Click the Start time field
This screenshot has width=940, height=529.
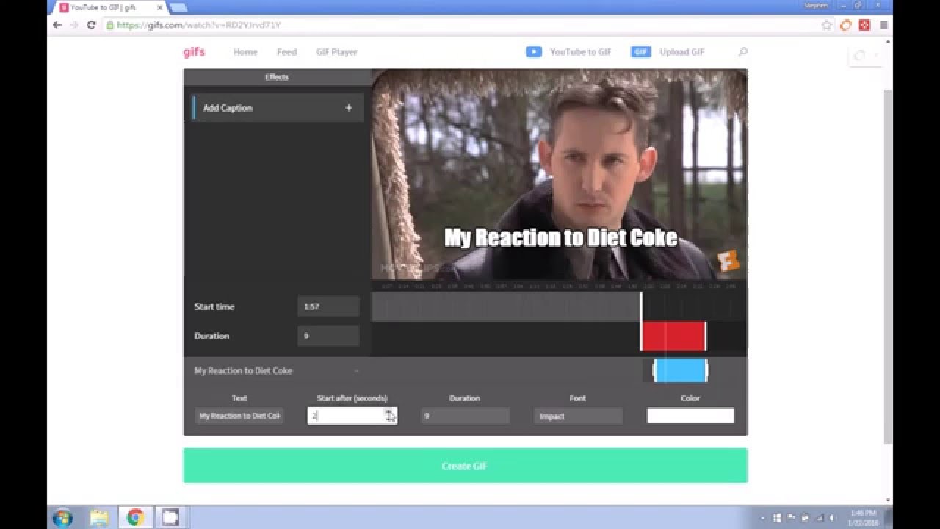[328, 306]
